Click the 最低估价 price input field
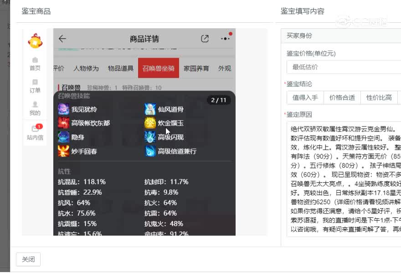 (x=344, y=67)
